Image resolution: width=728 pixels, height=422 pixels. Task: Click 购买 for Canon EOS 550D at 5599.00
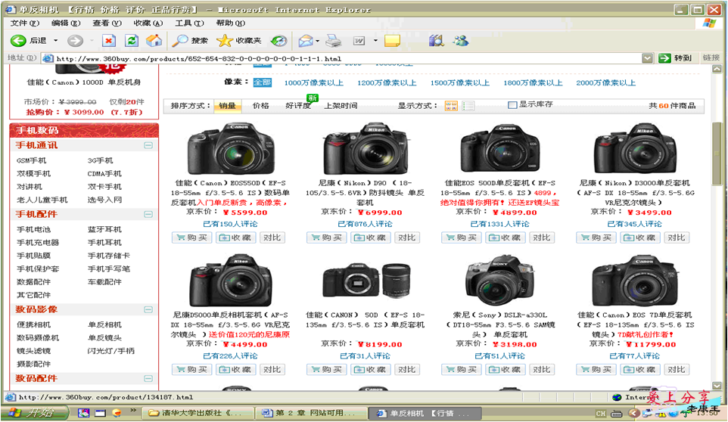(x=191, y=238)
